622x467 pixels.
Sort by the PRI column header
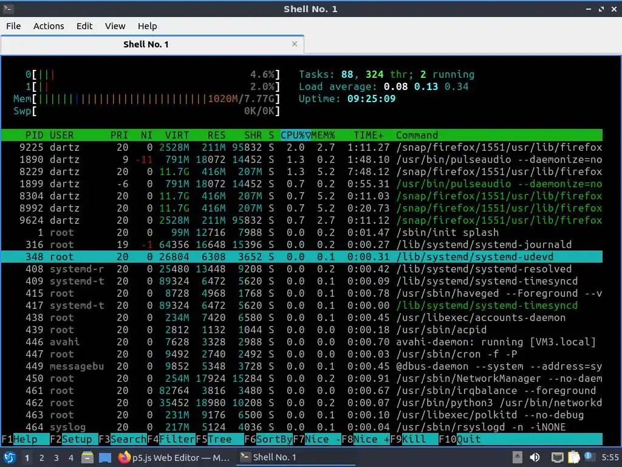pyautogui.click(x=119, y=135)
